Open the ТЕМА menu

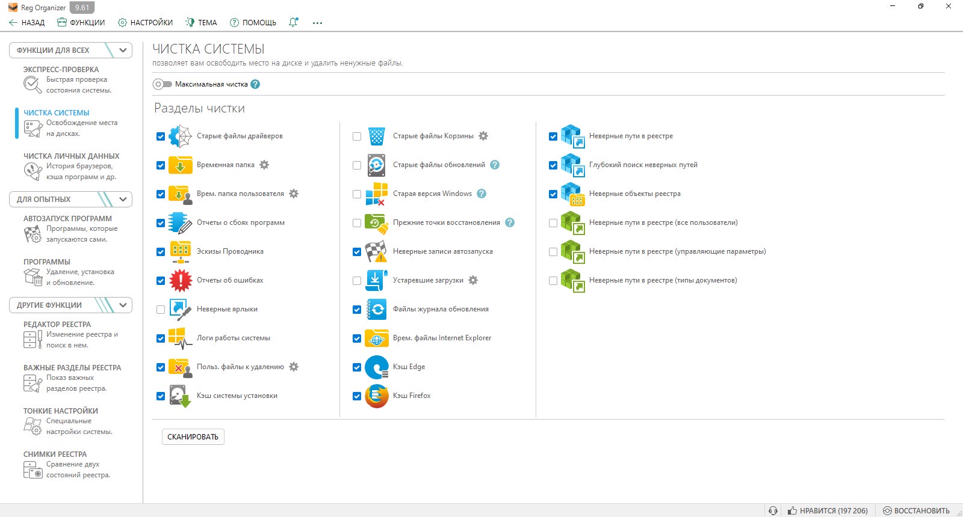[x=201, y=22]
